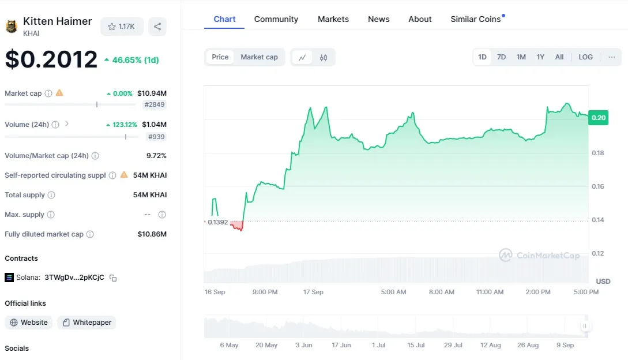Screen dimensions: 628x360
Task: Switch to candlestick chart view
Action: pyautogui.click(x=324, y=57)
